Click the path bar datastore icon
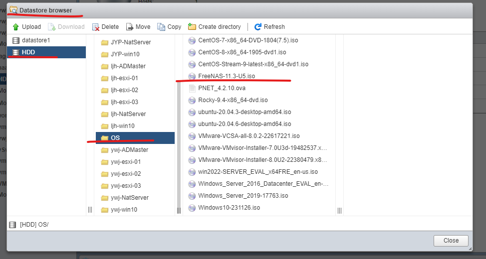 (12, 225)
